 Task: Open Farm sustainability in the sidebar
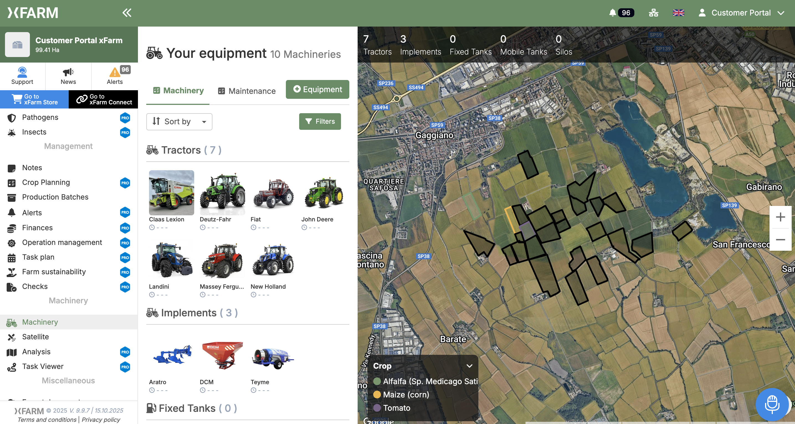(x=68, y=272)
